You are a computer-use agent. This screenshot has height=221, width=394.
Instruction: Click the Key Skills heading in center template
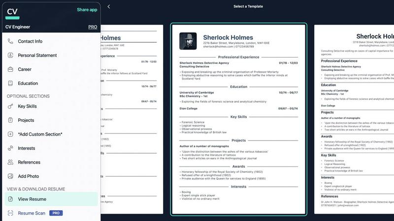click(x=238, y=117)
